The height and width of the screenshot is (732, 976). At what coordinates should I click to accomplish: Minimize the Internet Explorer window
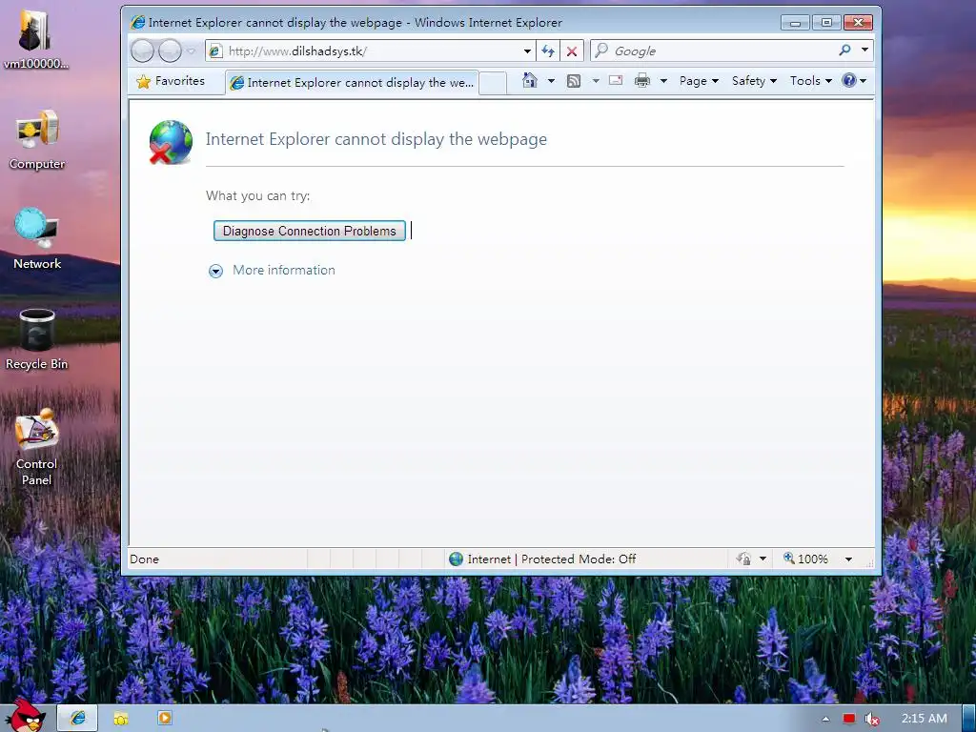[x=795, y=23]
